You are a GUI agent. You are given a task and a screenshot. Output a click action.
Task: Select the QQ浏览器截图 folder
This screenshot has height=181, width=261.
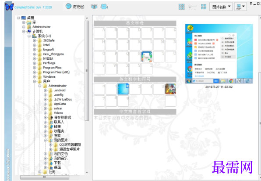pos(70,145)
